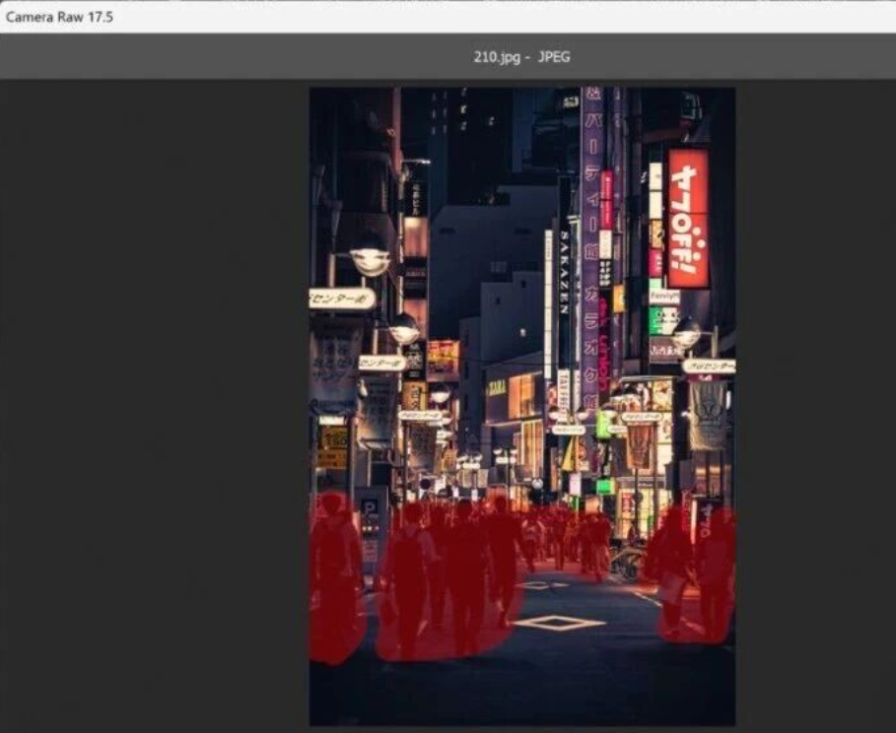The image size is (896, 733).
Task: Select the red masked people on the right side
Action: coord(695,576)
